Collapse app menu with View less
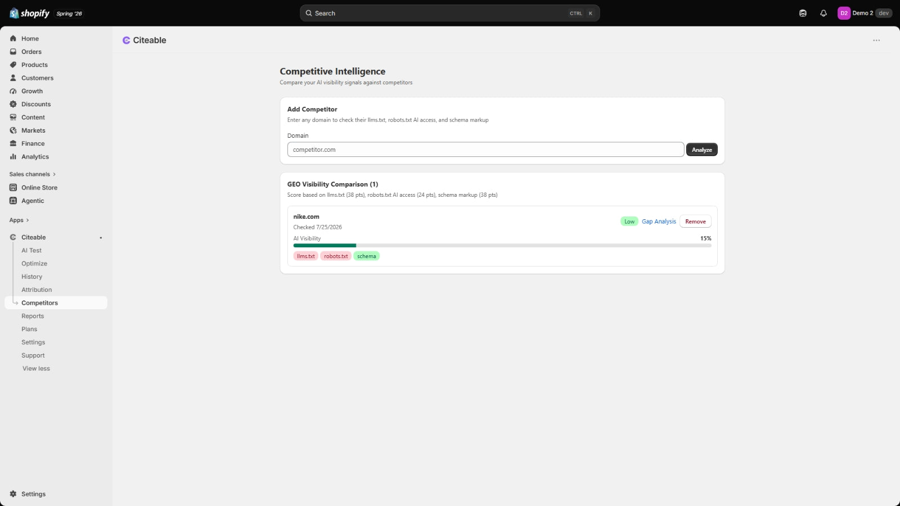The height and width of the screenshot is (506, 900). 36,369
